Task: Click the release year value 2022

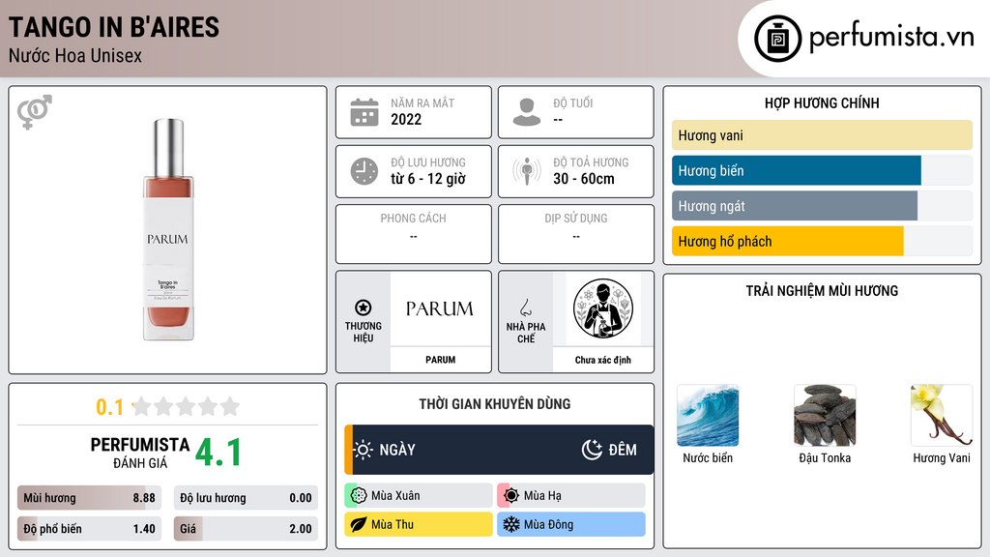Action: tap(406, 119)
